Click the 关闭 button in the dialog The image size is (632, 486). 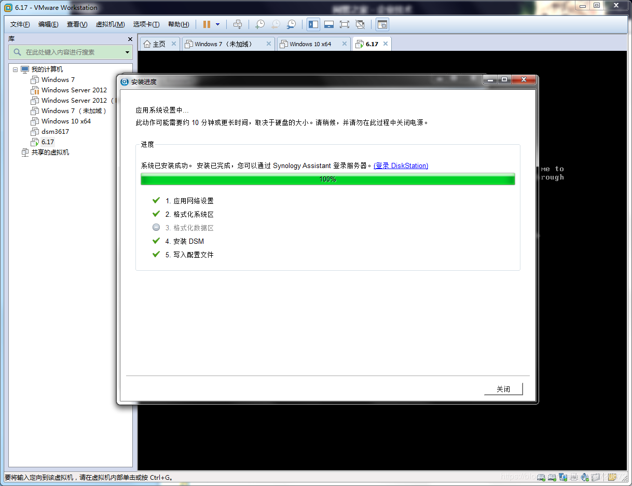coord(503,389)
